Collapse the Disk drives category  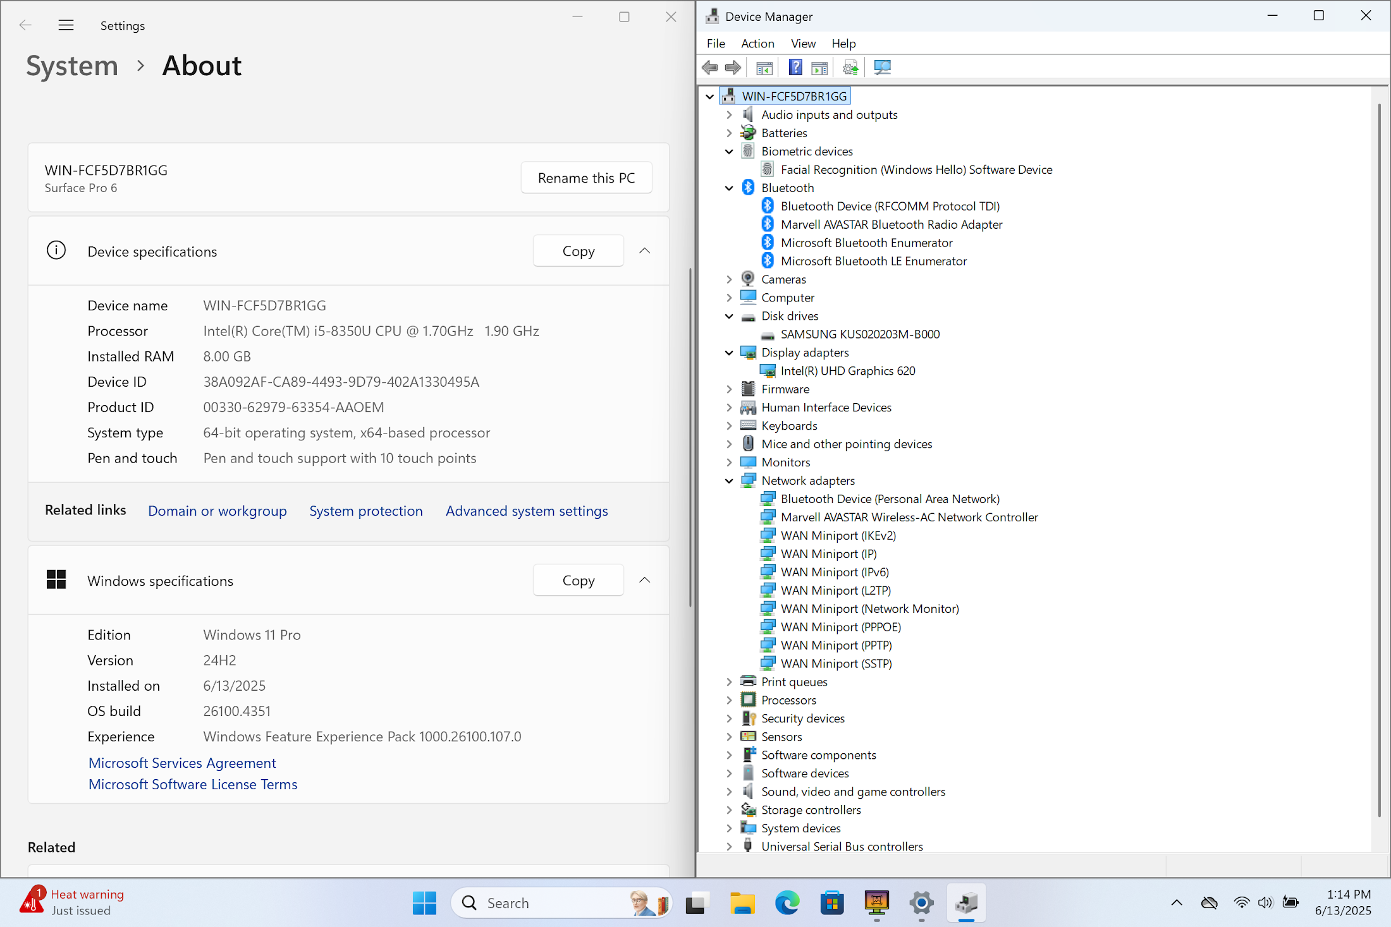(729, 316)
